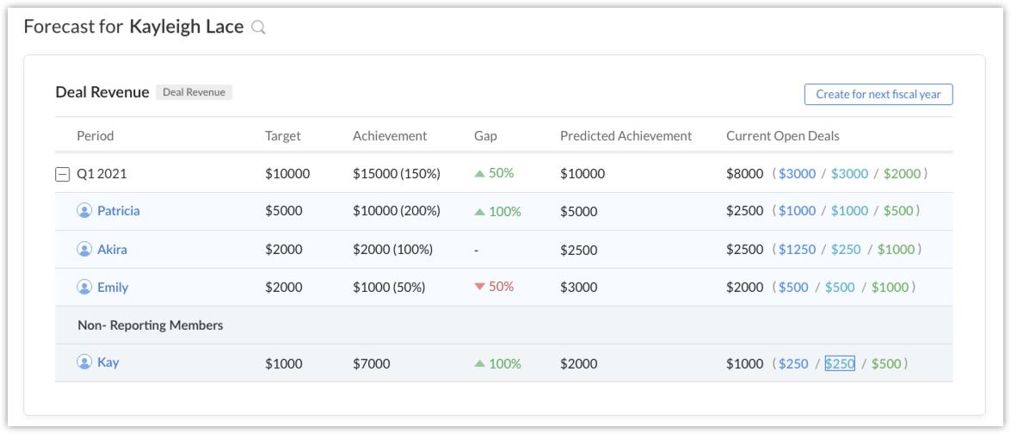Viewport: 1011px width, 434px height.
Task: Click Kay's user avatar icon
Action: [x=84, y=363]
